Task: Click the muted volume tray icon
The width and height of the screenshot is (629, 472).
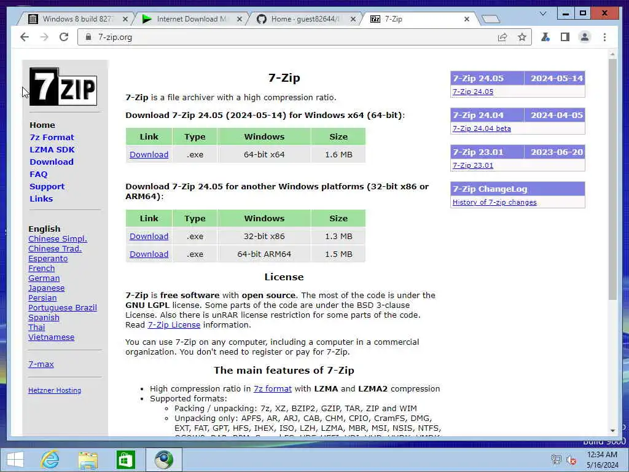Action: tap(571, 460)
